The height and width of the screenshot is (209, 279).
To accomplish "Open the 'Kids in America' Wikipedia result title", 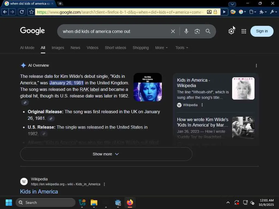I will pos(39,191).
